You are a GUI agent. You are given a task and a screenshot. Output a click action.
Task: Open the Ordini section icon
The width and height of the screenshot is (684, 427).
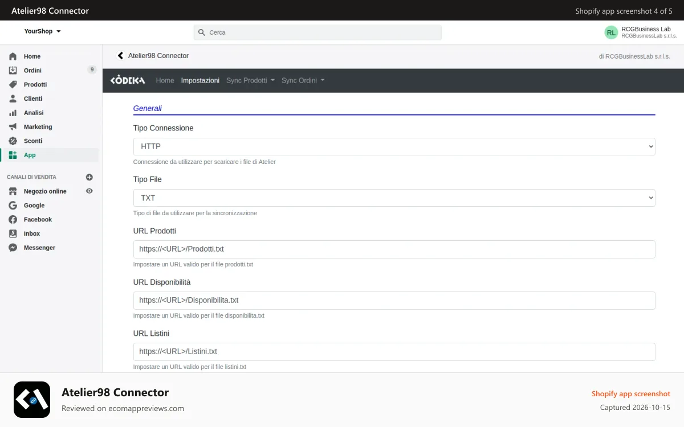[13, 71]
